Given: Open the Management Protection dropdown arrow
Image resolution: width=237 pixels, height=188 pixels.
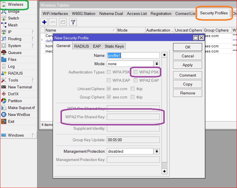Looking at the screenshot, I should pyautogui.click(x=157, y=151).
